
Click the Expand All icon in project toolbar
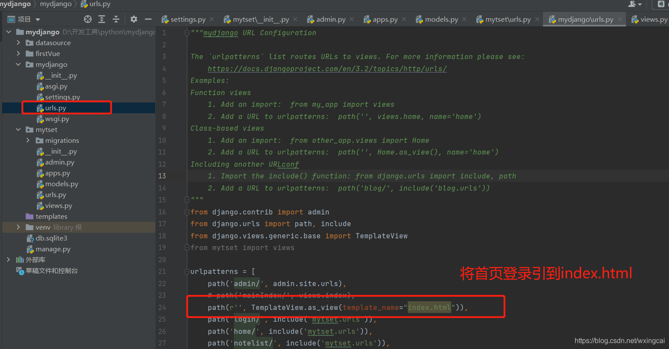pyautogui.click(x=102, y=19)
